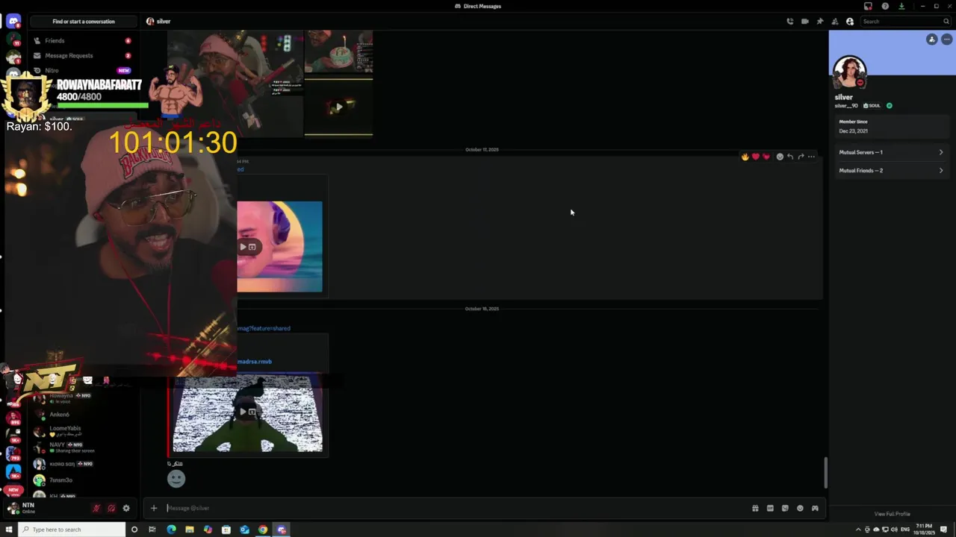The width and height of the screenshot is (956, 537).
Task: Open the gift Nitro icon in chat bar
Action: [755, 508]
